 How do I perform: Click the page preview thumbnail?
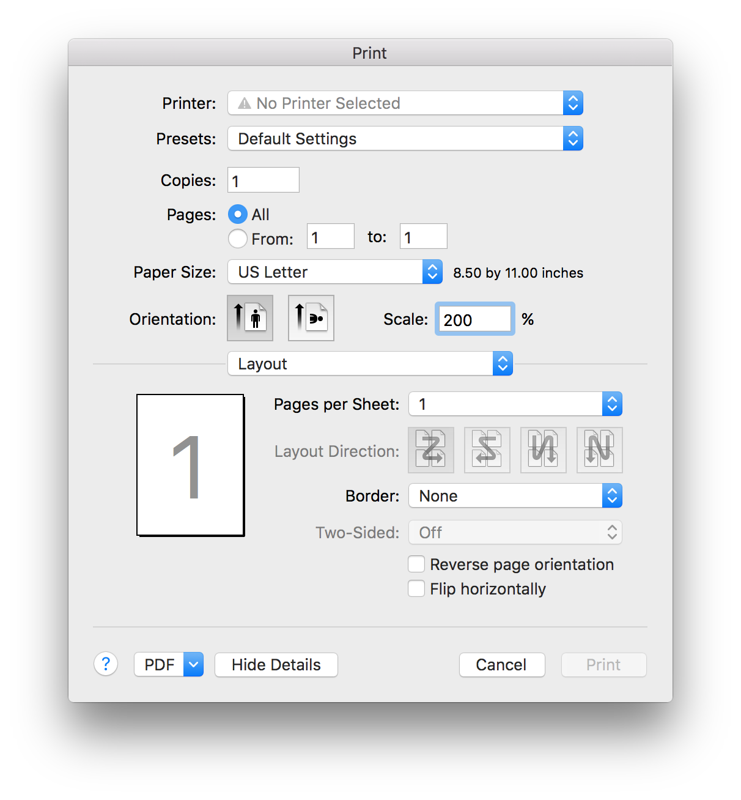[191, 465]
